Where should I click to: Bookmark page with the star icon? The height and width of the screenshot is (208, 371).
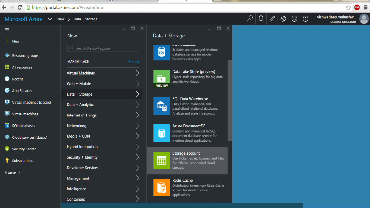[348, 7]
